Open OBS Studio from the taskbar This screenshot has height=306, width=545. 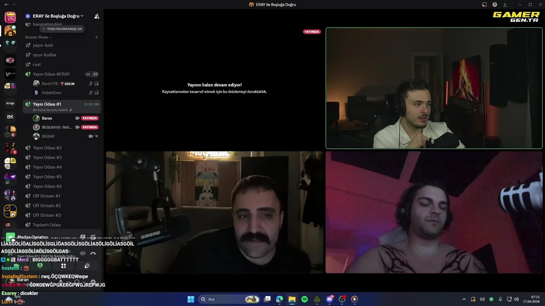tap(342, 299)
